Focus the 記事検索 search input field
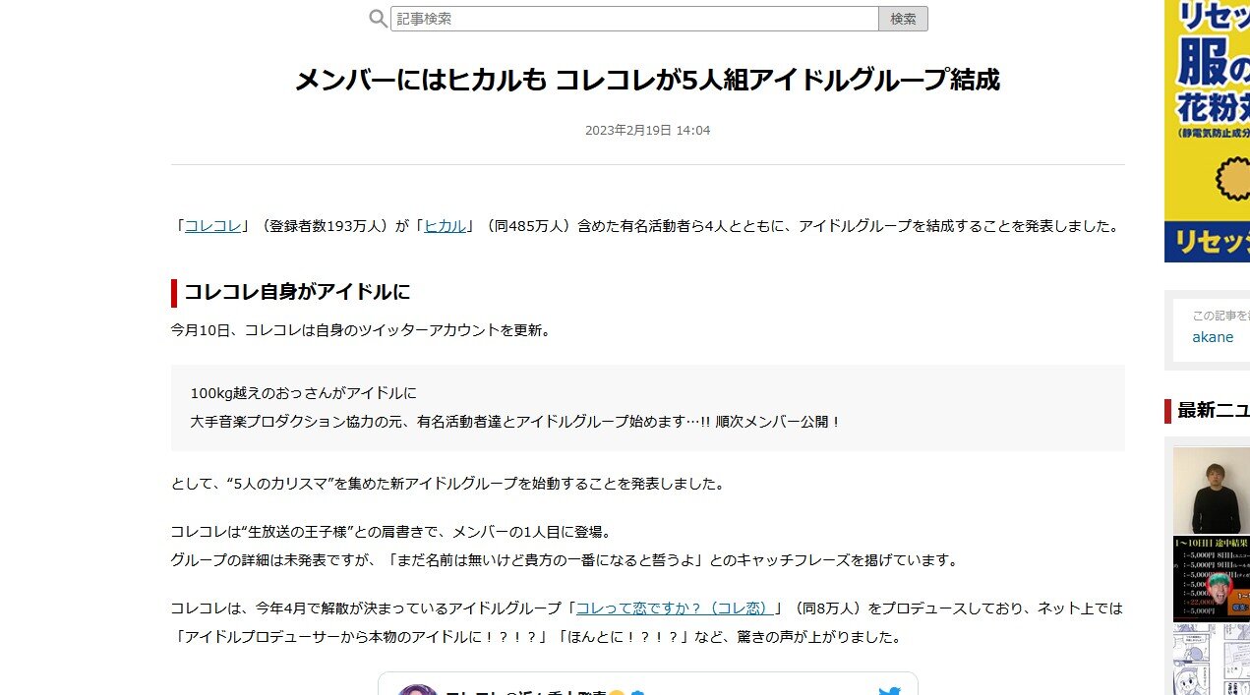This screenshot has width=1250, height=695. [634, 19]
